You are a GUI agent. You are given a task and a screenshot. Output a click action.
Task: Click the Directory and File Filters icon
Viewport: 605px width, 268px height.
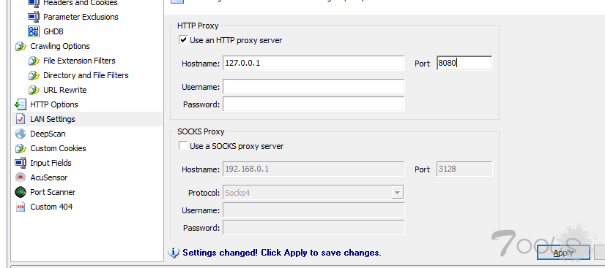(x=34, y=75)
